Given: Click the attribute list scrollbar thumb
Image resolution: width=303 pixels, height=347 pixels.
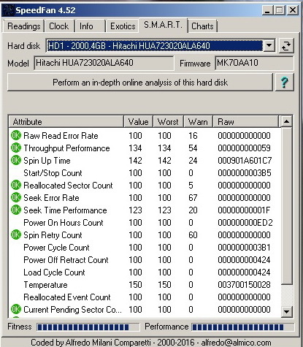Looking at the screenshot, I should point(286,205).
